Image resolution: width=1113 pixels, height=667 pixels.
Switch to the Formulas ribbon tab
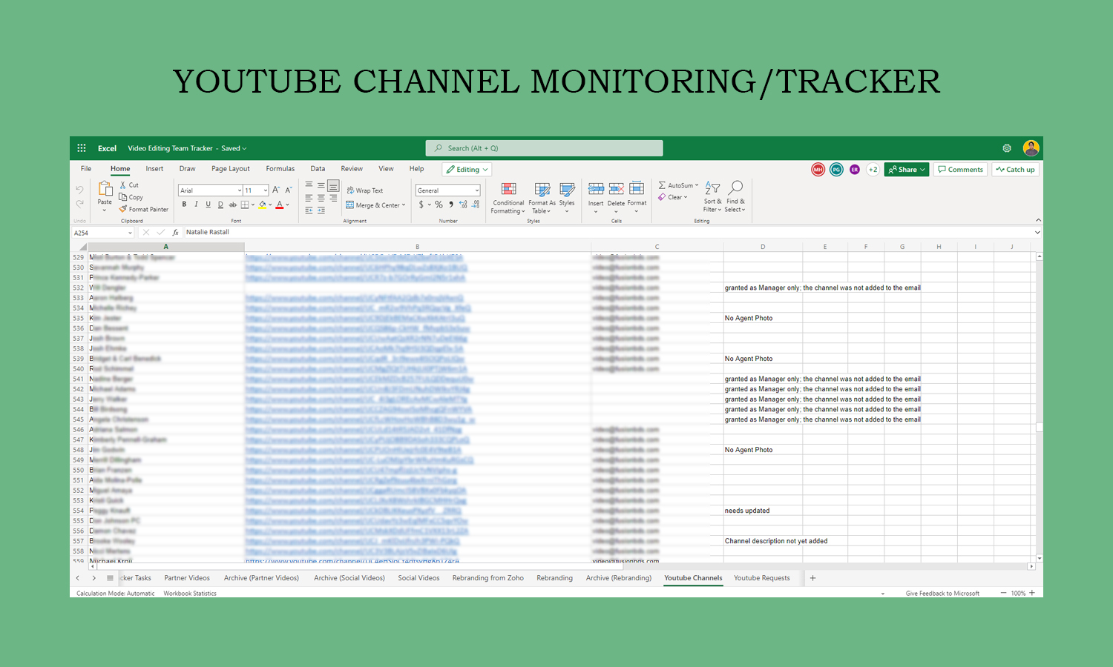tap(280, 169)
